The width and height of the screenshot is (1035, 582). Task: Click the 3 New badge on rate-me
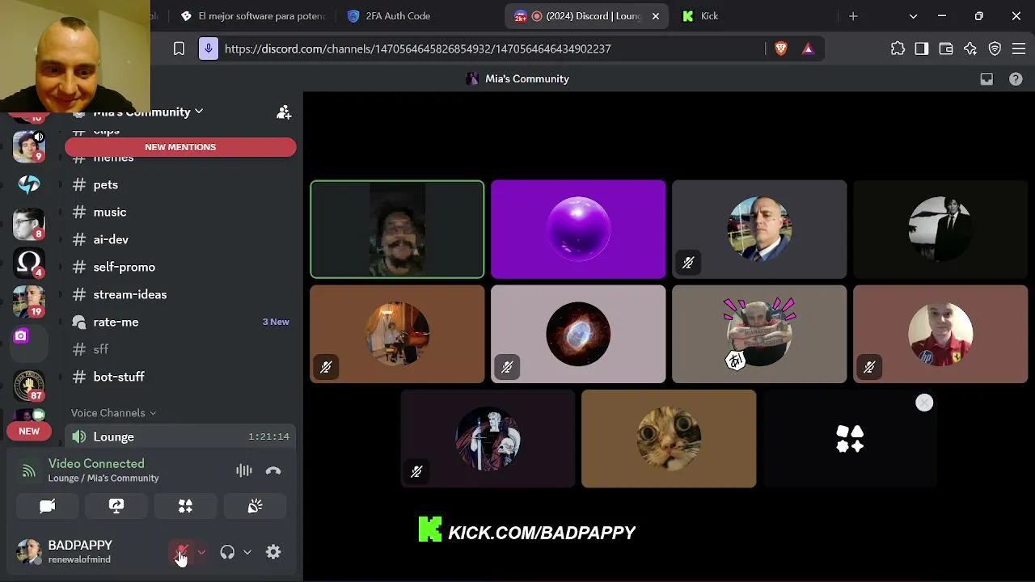click(276, 322)
